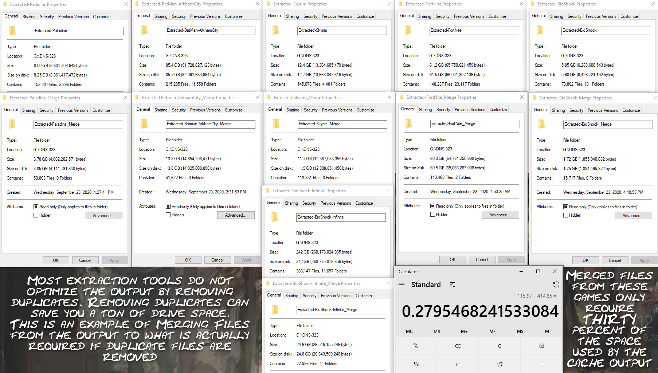658x373 pixels.
Task: Open Security tab in Extracted-BatMan-ArkhamCity Properties
Action: (179, 16)
